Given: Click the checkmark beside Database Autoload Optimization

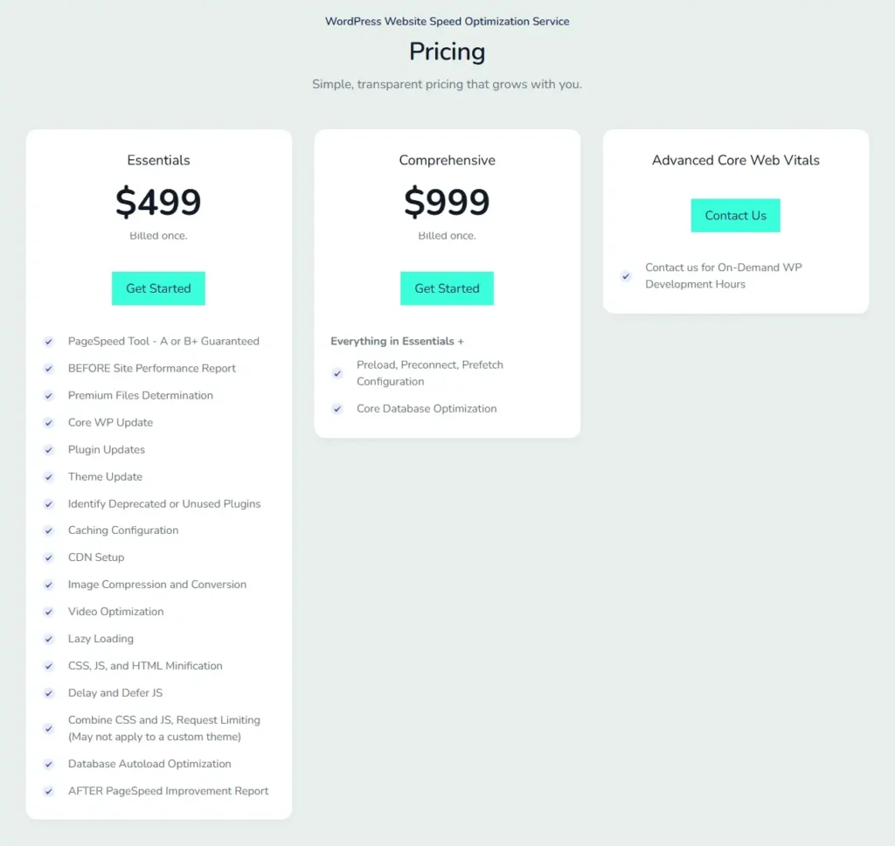Looking at the screenshot, I should [x=49, y=765].
